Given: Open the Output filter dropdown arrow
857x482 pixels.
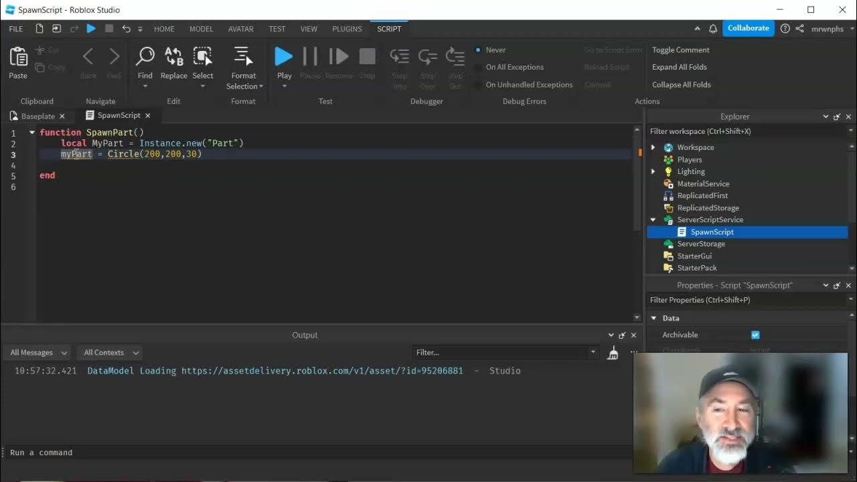Looking at the screenshot, I should (593, 353).
